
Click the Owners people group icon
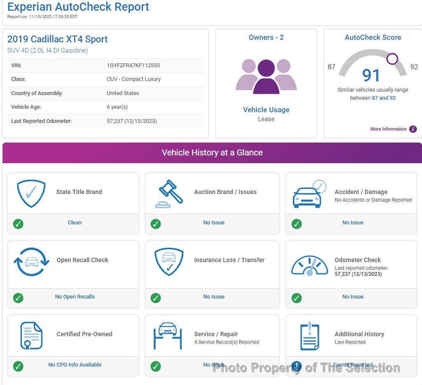(266, 76)
